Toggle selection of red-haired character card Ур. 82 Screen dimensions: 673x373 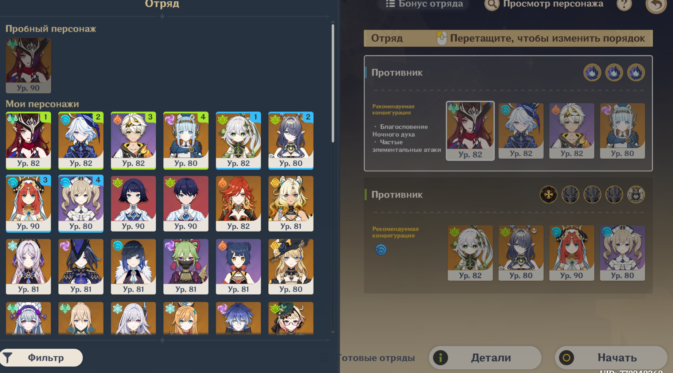point(238,203)
